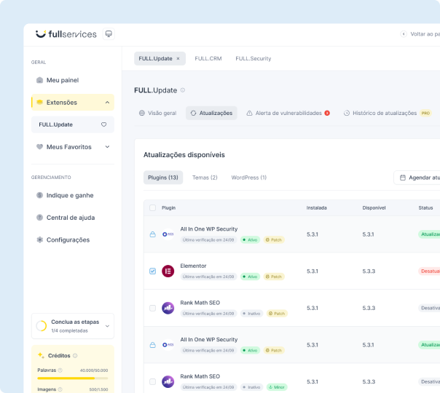
Task: Click the monitor icon beside fullservices logo
Action: pos(109,33)
